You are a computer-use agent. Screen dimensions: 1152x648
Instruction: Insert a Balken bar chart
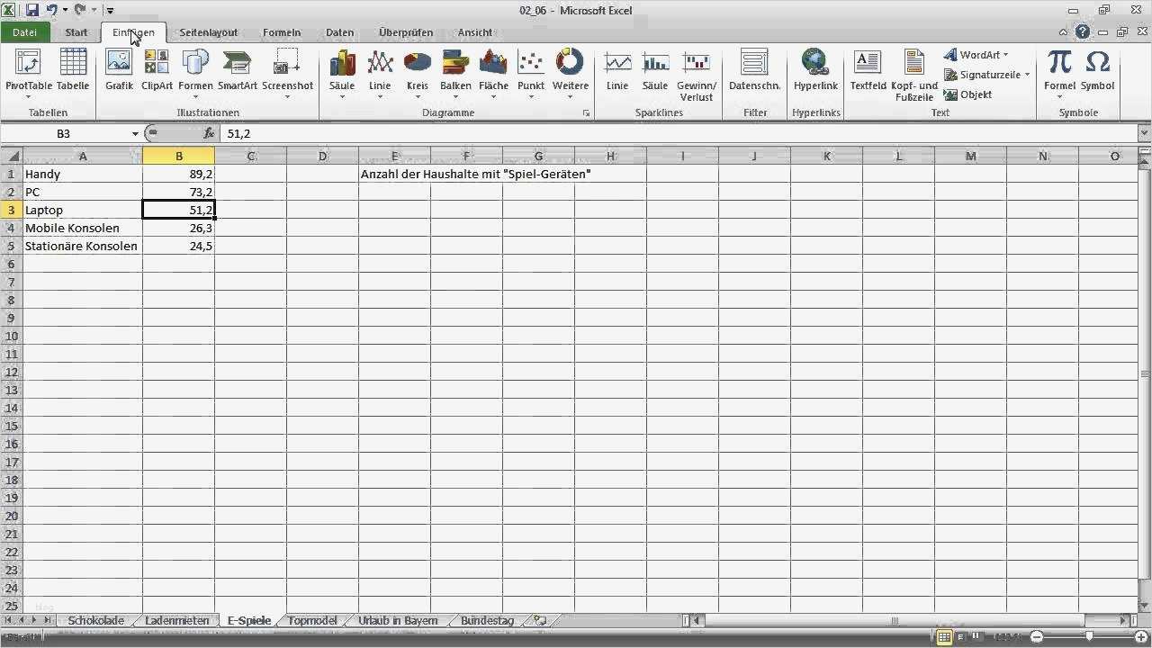(455, 72)
